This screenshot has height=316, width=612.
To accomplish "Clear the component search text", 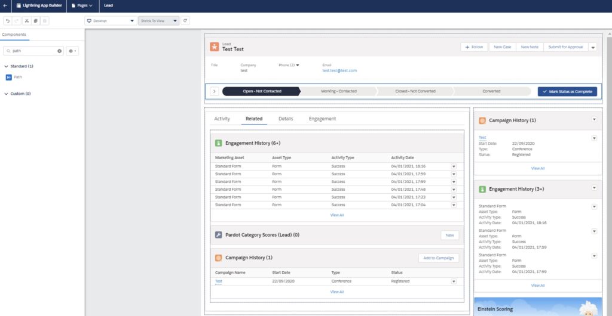I will pos(60,51).
